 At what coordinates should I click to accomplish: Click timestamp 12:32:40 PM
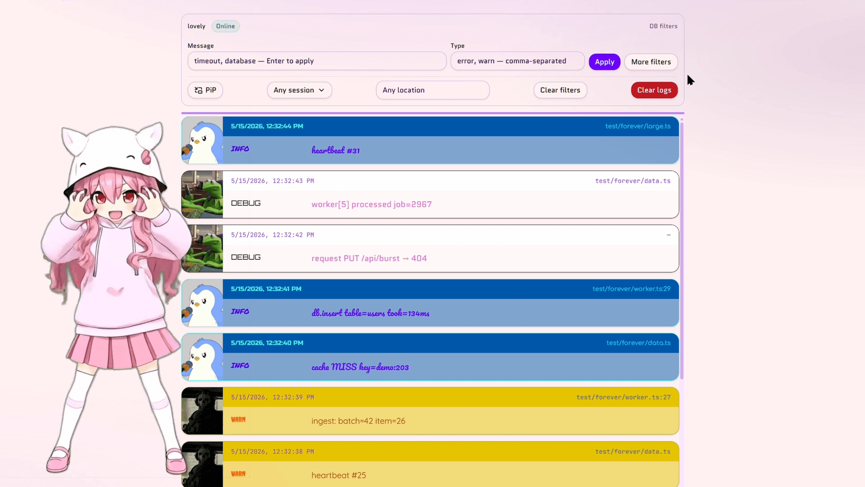tap(267, 343)
